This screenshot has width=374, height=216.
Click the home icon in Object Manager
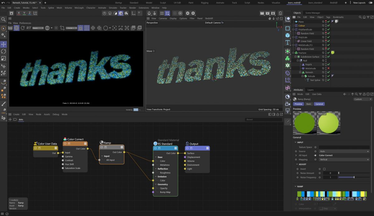364,17
